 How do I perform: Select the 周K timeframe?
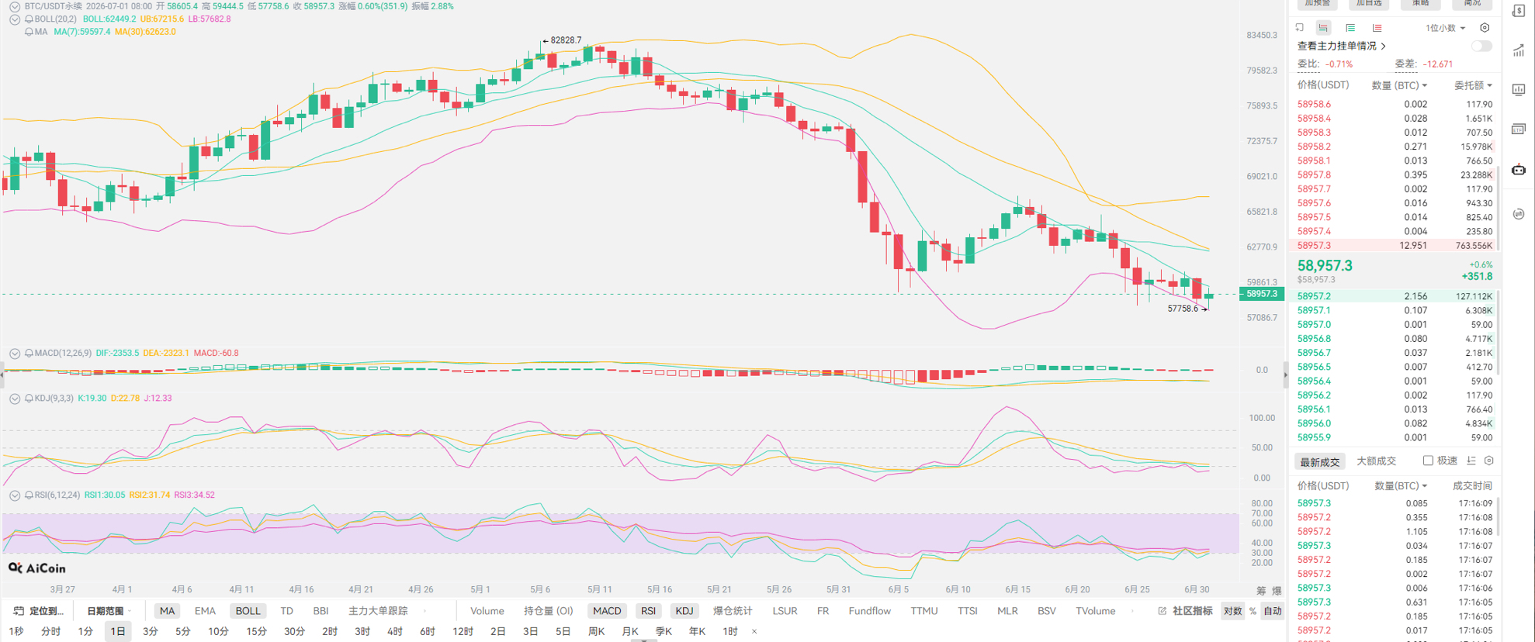pos(596,631)
